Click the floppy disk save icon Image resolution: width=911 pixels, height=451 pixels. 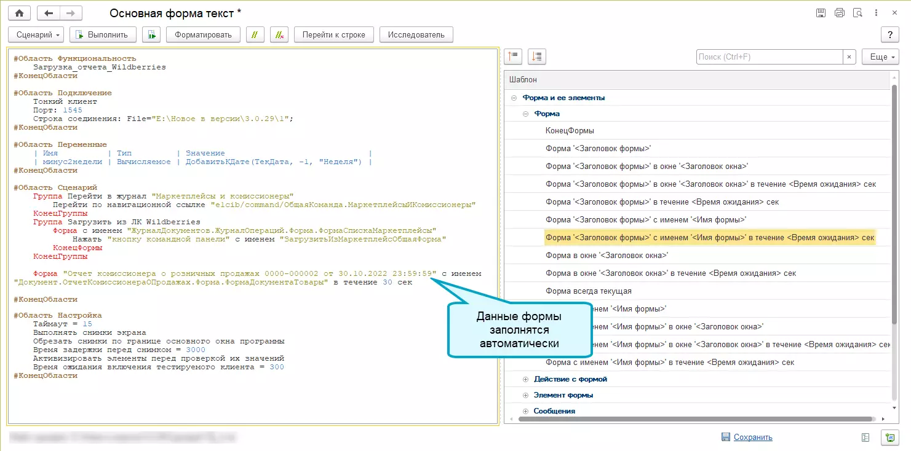pos(821,13)
